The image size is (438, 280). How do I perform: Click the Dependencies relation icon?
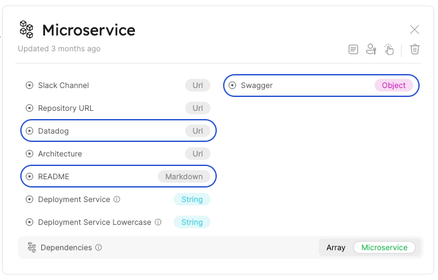click(32, 248)
